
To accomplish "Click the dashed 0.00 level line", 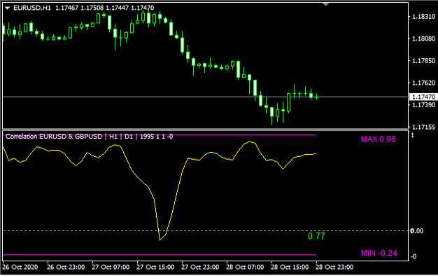I will pos(205,230).
